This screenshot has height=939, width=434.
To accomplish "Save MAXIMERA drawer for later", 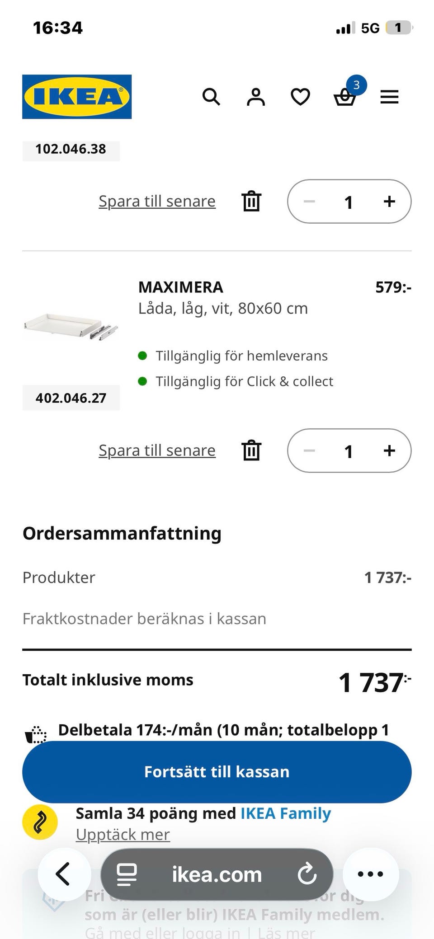I will point(157,451).
